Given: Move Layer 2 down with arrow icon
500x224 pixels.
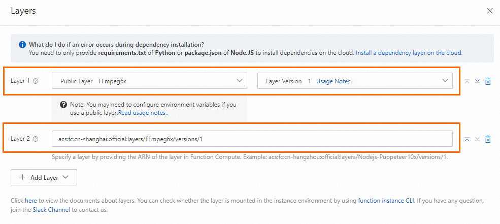Looking at the screenshot, I should click(477, 139).
